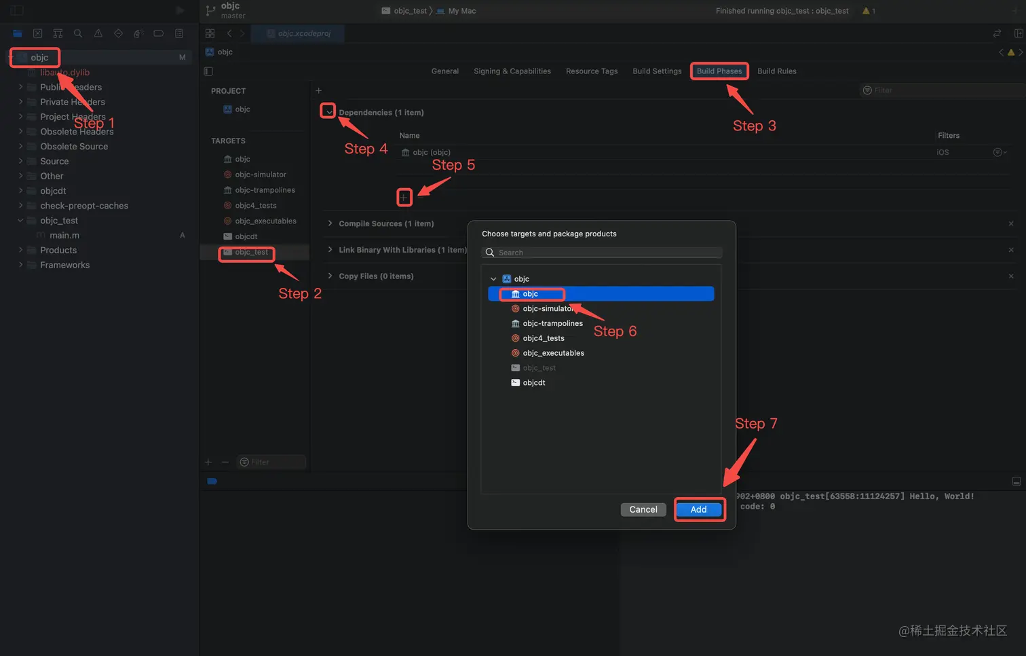Open the Test navigator diamond icon

click(119, 33)
